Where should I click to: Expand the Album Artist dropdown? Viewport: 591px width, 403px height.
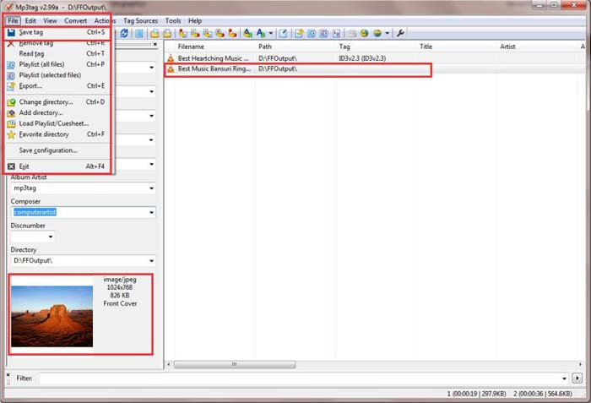151,188
